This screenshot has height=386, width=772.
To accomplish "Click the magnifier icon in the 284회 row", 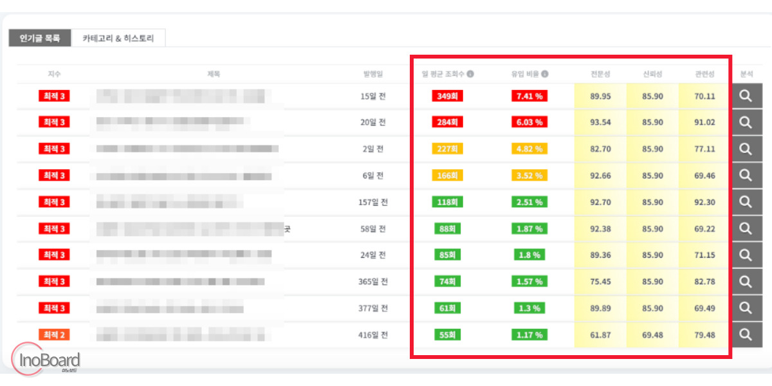I will pyautogui.click(x=746, y=122).
